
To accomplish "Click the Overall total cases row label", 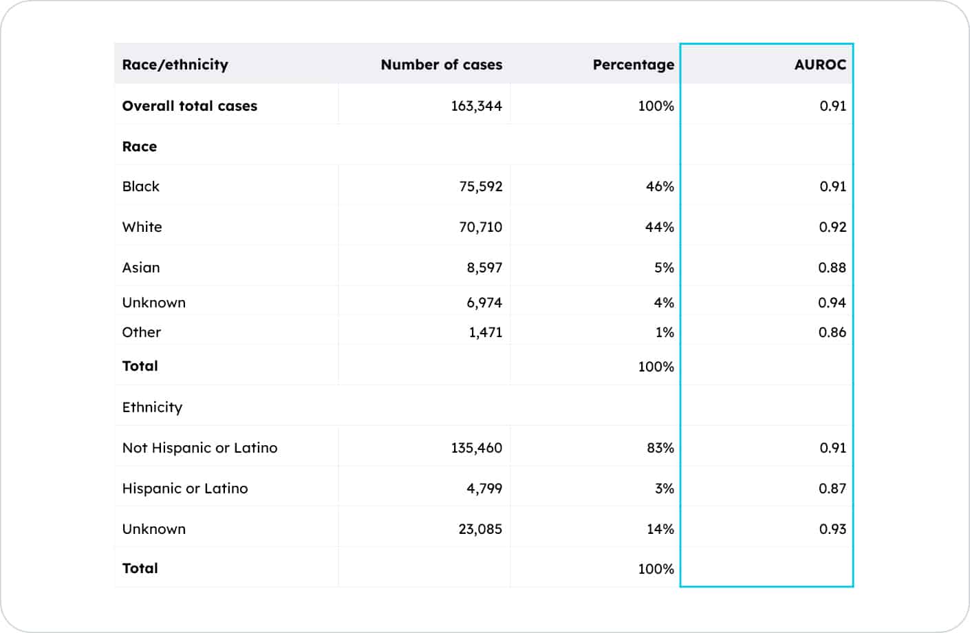I will (189, 106).
